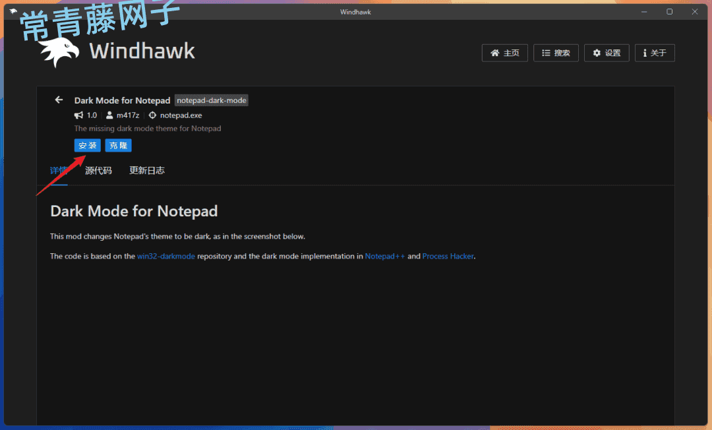Viewport: 712px width, 430px height.
Task: Click the megaphone version icon next to 1.0
Action: point(79,115)
